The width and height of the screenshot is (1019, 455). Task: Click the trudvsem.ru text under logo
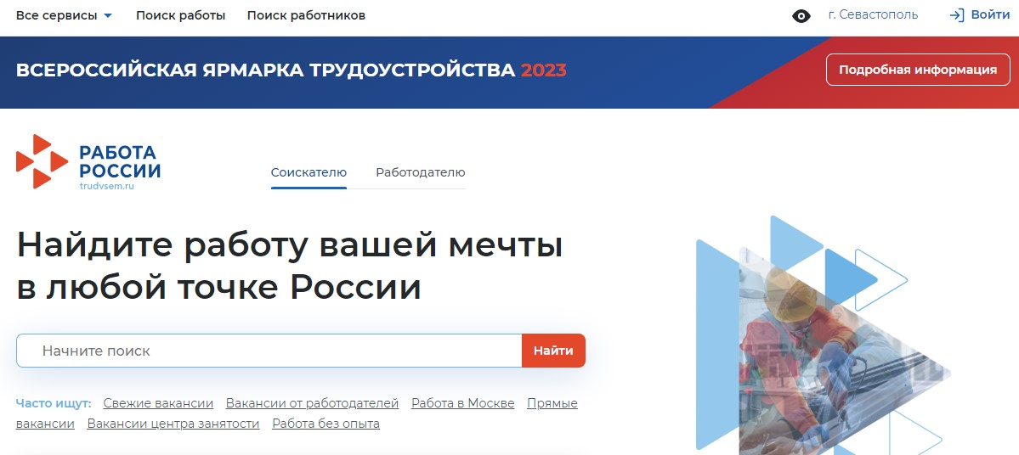[x=106, y=186]
